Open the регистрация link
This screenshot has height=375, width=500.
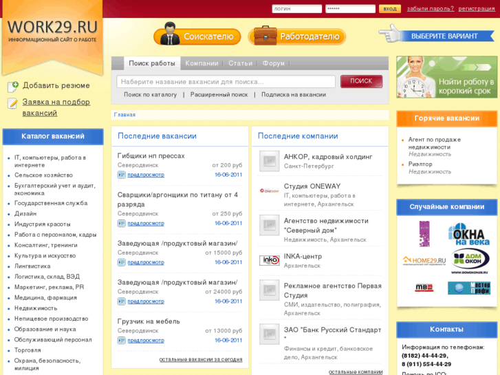477,9
